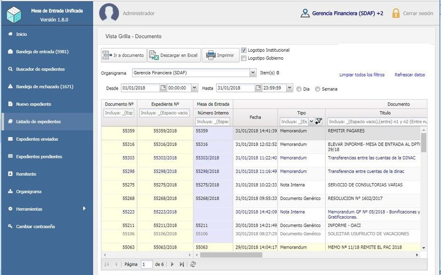Click the Imprimir button
The image size is (441, 275).
tap(220, 56)
